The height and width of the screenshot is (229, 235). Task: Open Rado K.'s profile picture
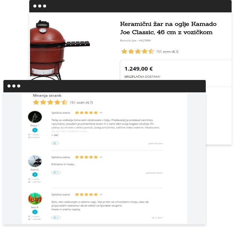(35, 161)
